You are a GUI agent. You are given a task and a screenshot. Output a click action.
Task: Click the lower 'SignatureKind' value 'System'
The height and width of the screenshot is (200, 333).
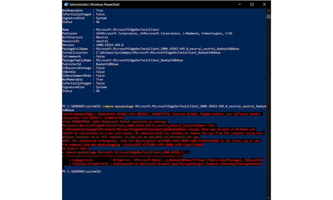tap(101, 87)
